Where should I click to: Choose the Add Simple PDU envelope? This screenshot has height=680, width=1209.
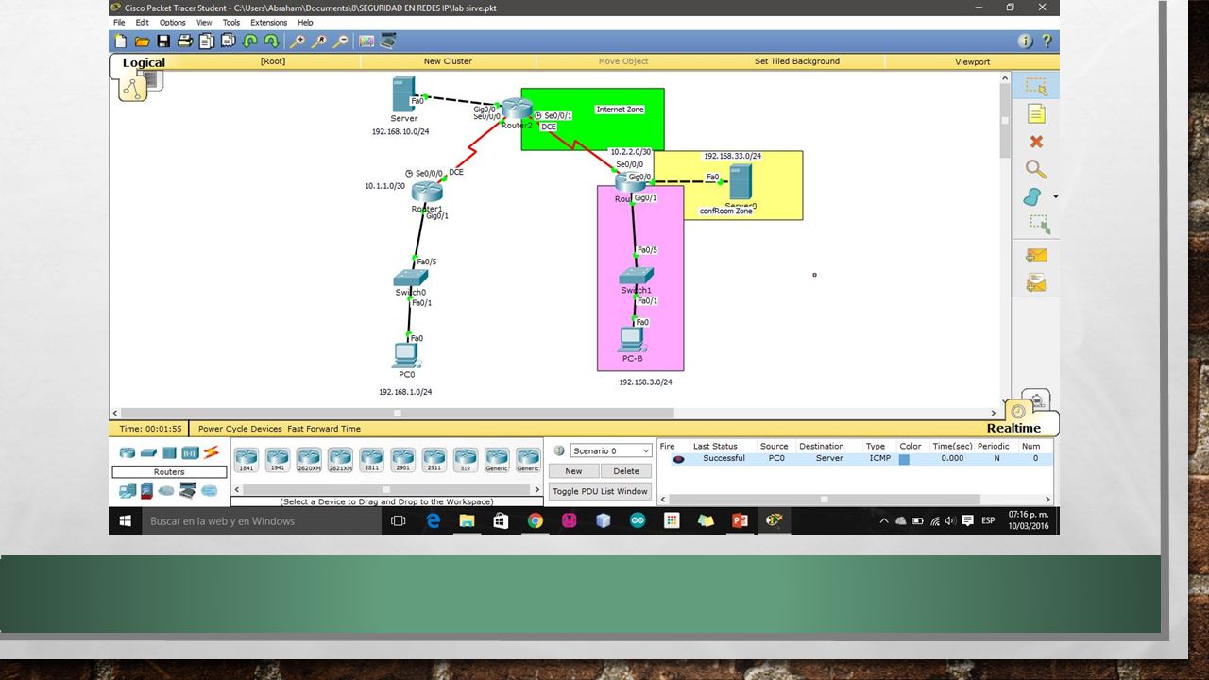tap(1036, 255)
